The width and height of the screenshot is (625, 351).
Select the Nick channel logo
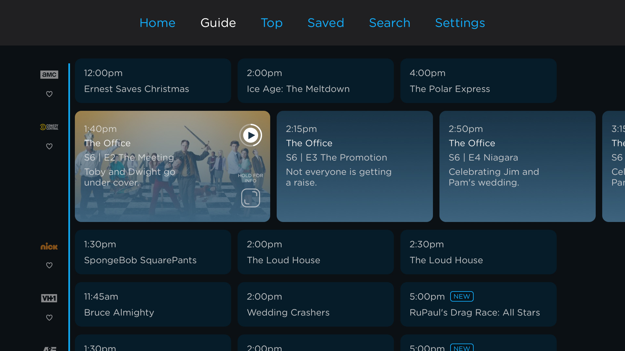49,246
